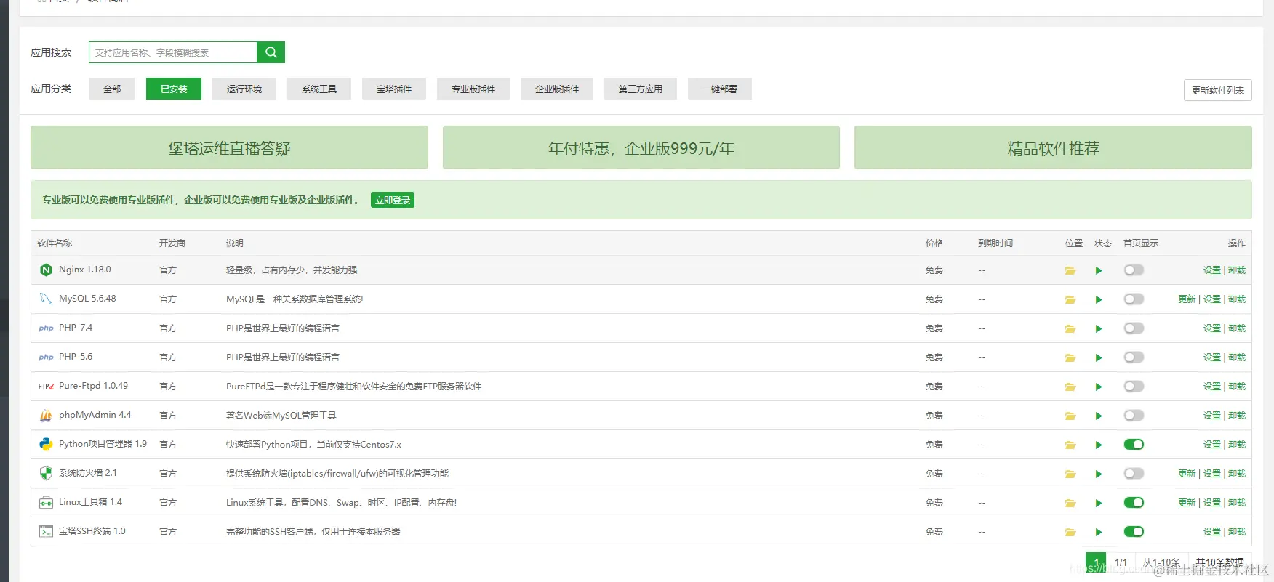Click the Pure-Ftpd 1.0.49 software name
The image size is (1274, 582).
click(93, 386)
